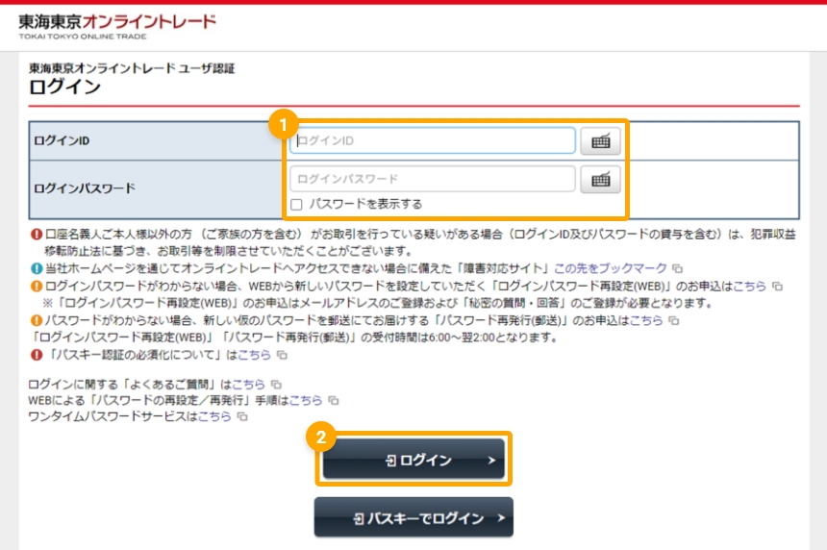The width and height of the screenshot is (827, 550).
Task: Toggle the パスワードを表示する checkbox
Action: pos(296,205)
